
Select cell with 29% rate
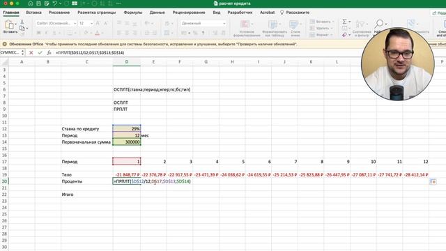coord(127,128)
